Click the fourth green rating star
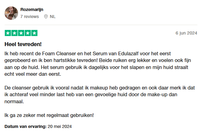Image resolution: width=202 pixels, height=131 pixels. tap(28, 33)
